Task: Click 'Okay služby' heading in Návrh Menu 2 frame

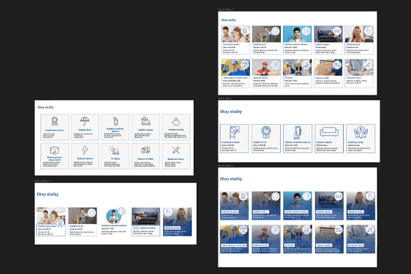Action: 47,195
